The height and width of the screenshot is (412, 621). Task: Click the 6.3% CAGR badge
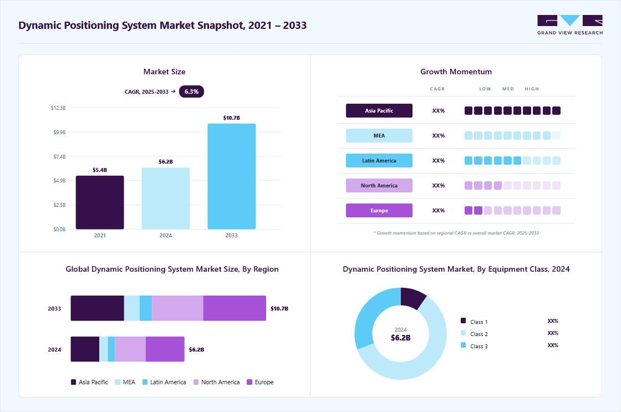point(191,91)
